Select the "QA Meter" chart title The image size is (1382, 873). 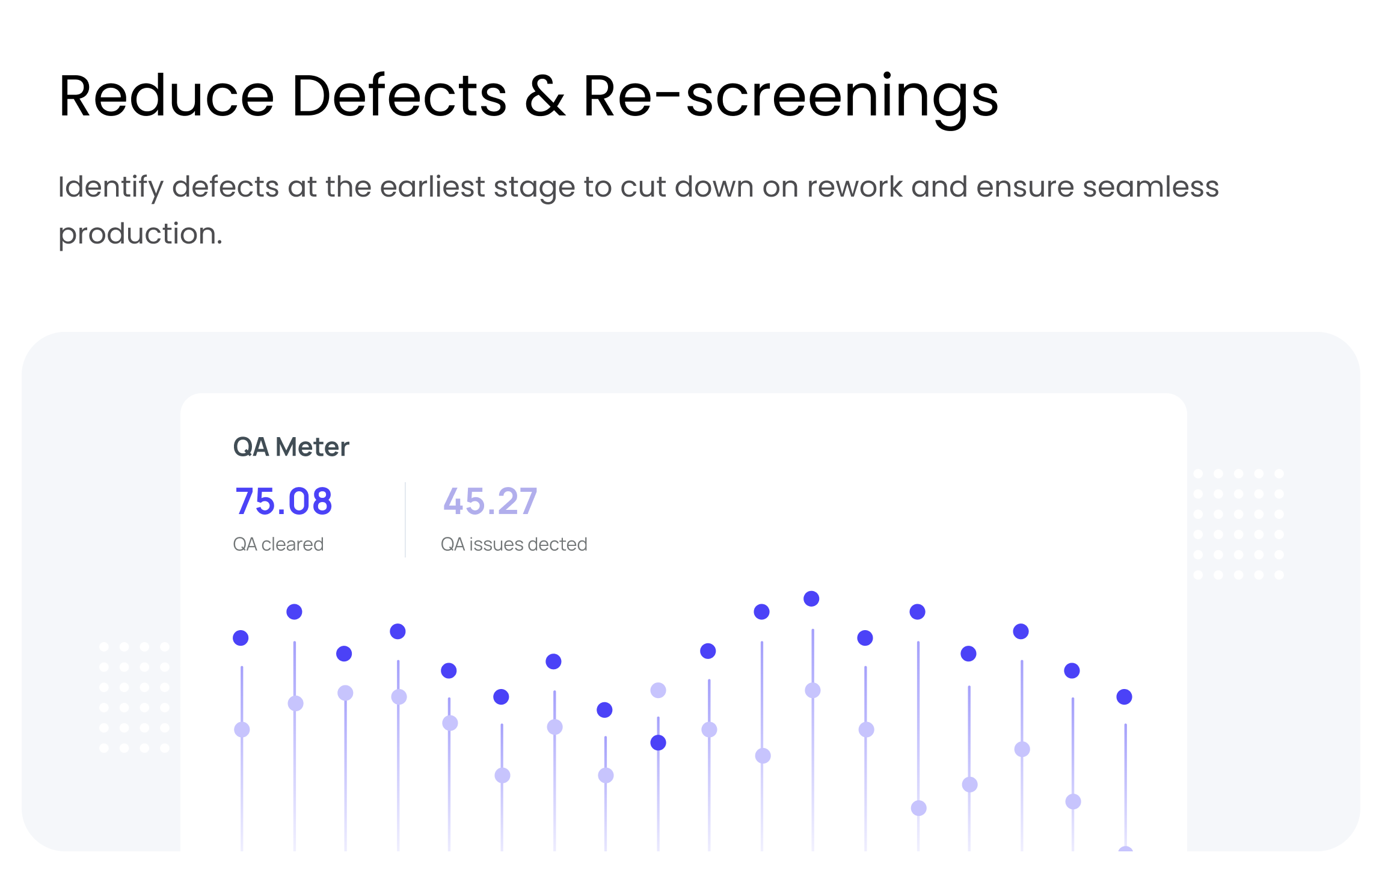point(291,447)
